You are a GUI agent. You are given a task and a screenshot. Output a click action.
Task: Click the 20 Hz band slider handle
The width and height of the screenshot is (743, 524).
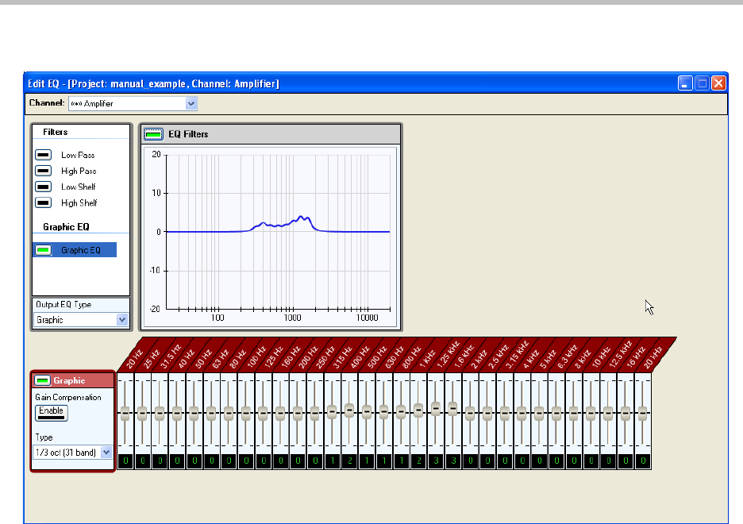tap(125, 413)
